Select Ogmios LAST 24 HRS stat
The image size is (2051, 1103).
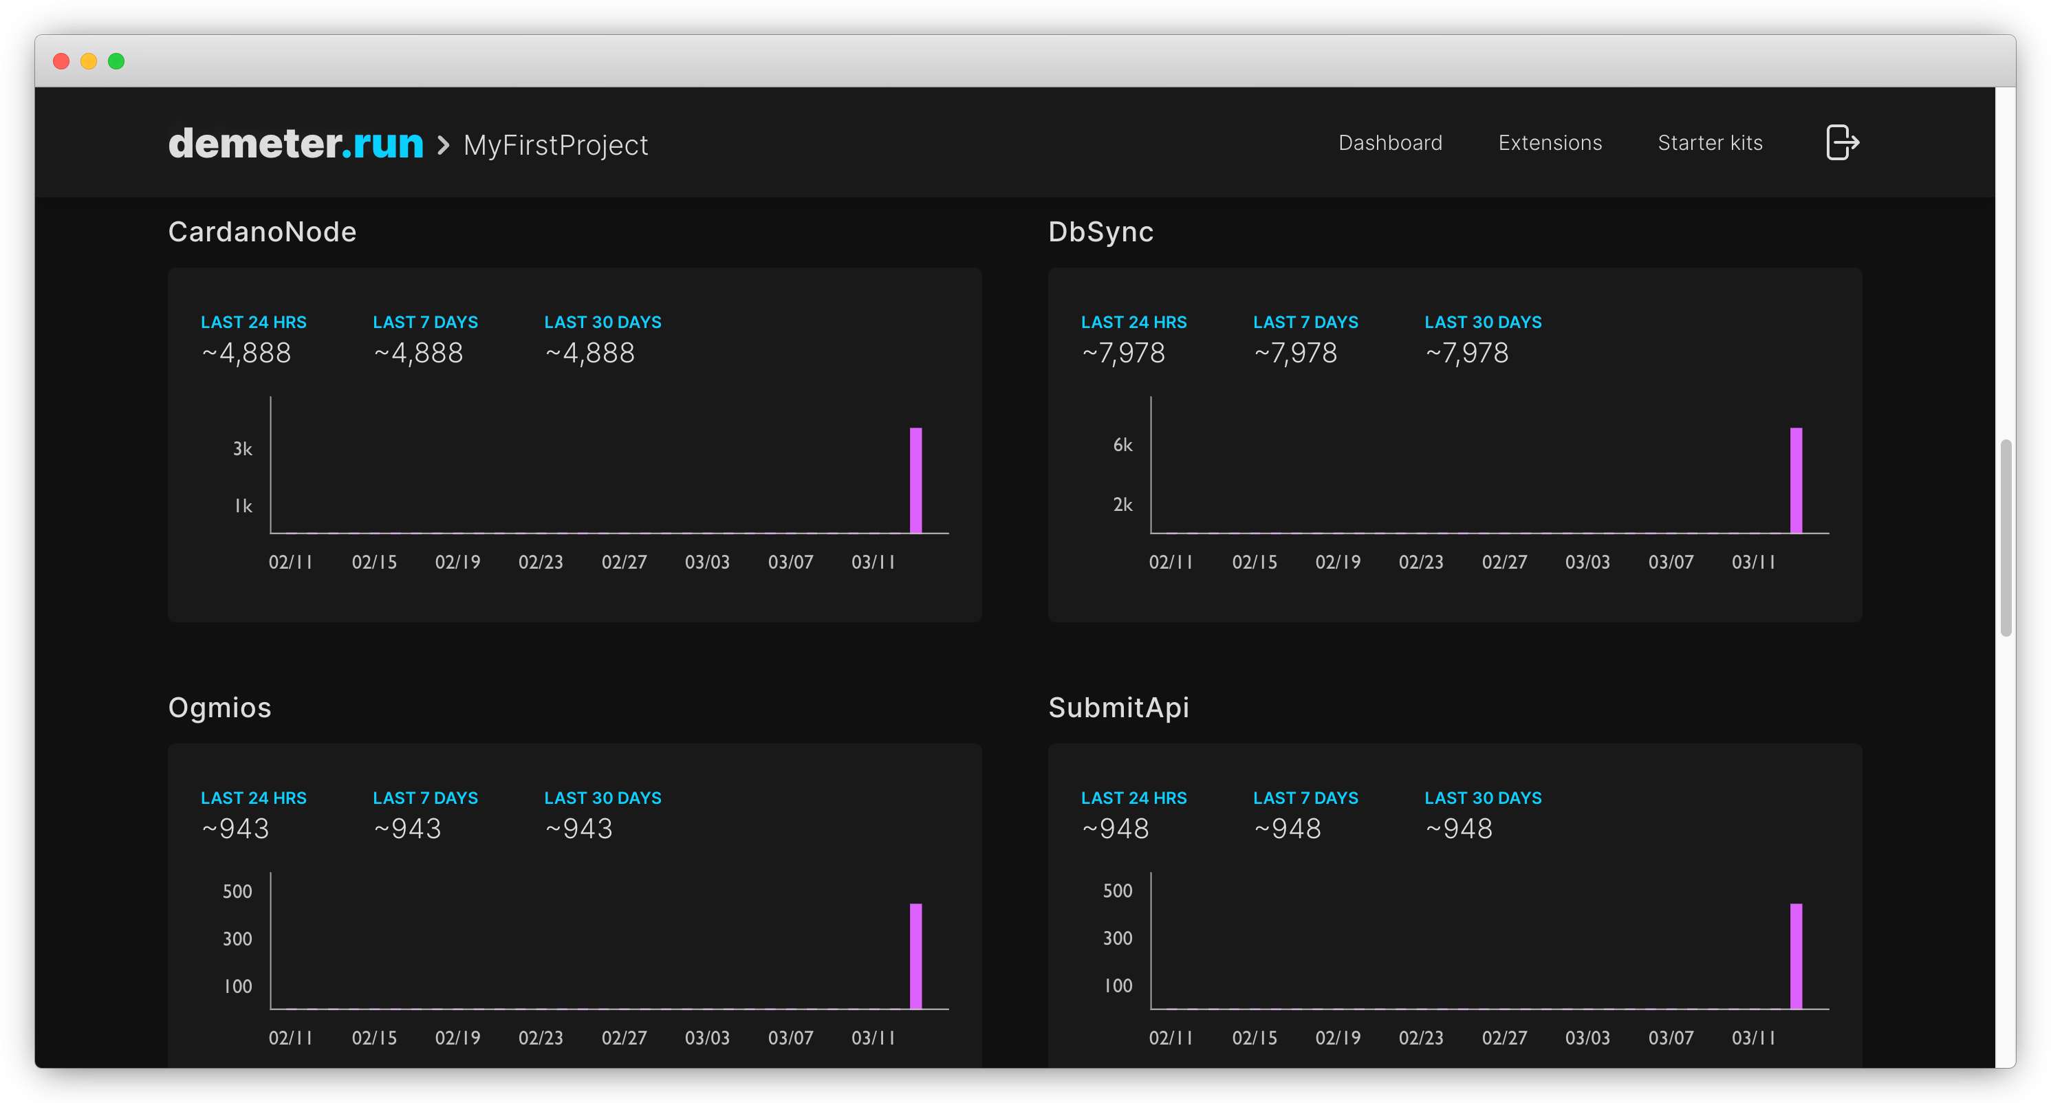pyautogui.click(x=253, y=815)
